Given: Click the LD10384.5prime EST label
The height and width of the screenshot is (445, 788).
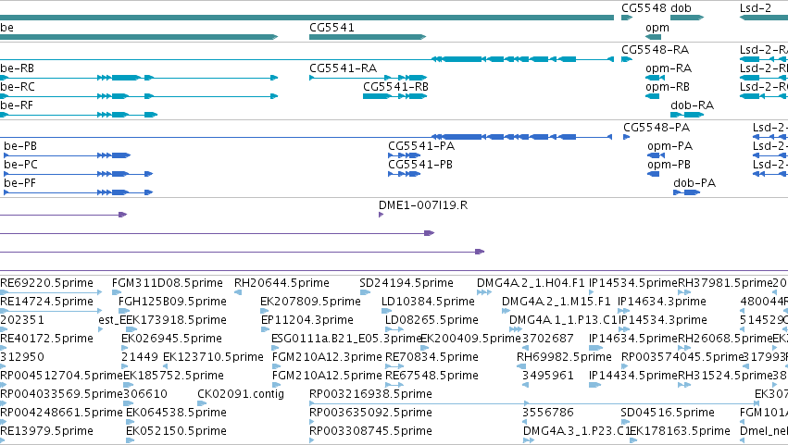Looking at the screenshot, I should point(428,302).
